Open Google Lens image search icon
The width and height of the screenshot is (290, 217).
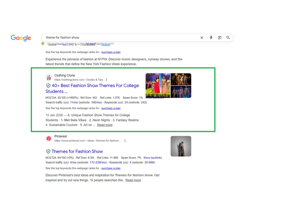[x=220, y=38]
